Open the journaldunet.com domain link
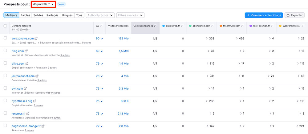 pos(23,76)
